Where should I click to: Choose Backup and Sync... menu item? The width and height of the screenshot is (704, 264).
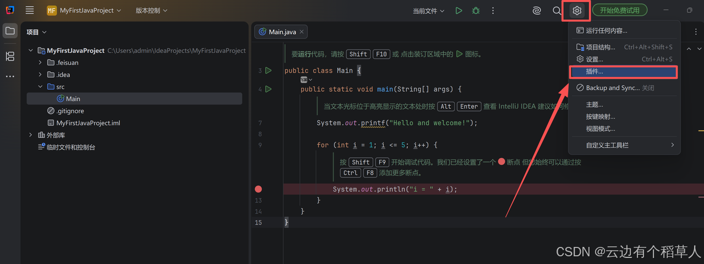pos(624,87)
